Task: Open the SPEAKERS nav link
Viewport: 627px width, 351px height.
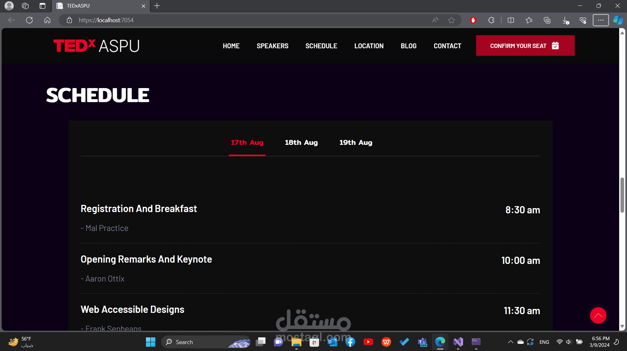Action: (x=272, y=46)
